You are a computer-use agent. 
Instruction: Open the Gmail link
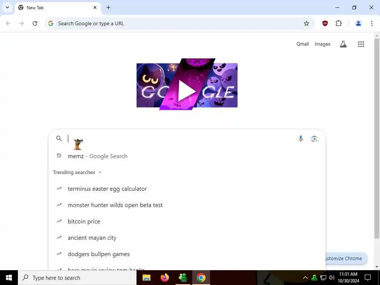tap(303, 44)
